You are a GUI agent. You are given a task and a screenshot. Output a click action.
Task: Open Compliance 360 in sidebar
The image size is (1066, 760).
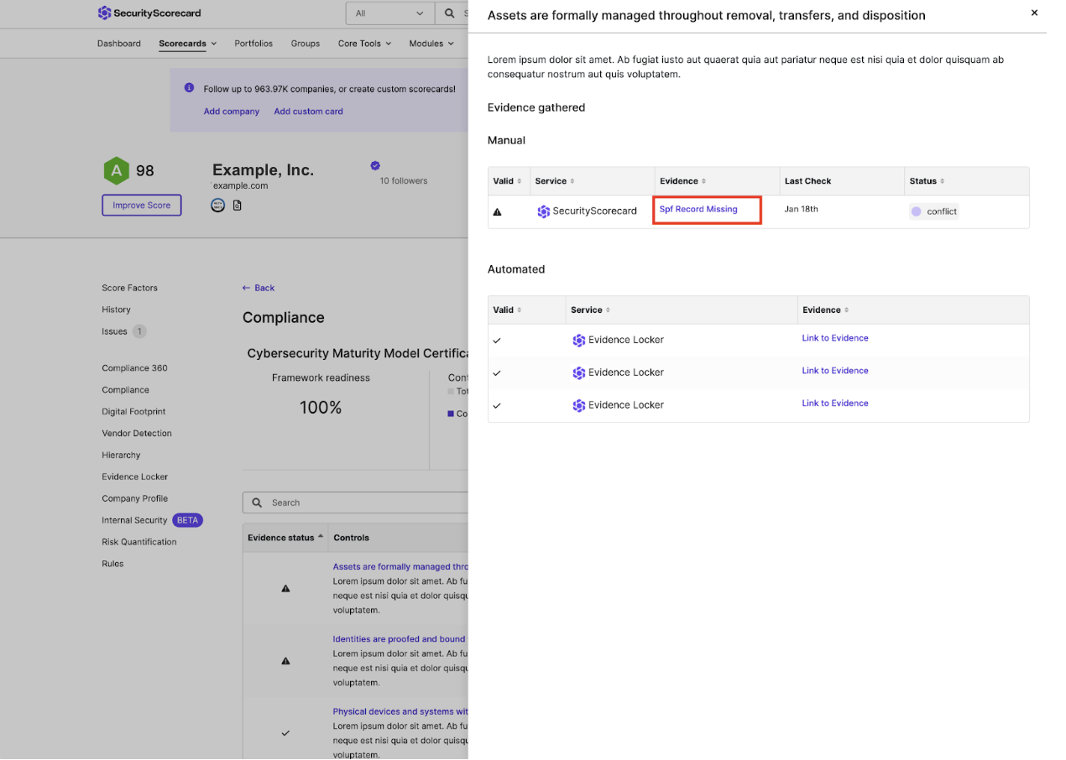coord(135,368)
